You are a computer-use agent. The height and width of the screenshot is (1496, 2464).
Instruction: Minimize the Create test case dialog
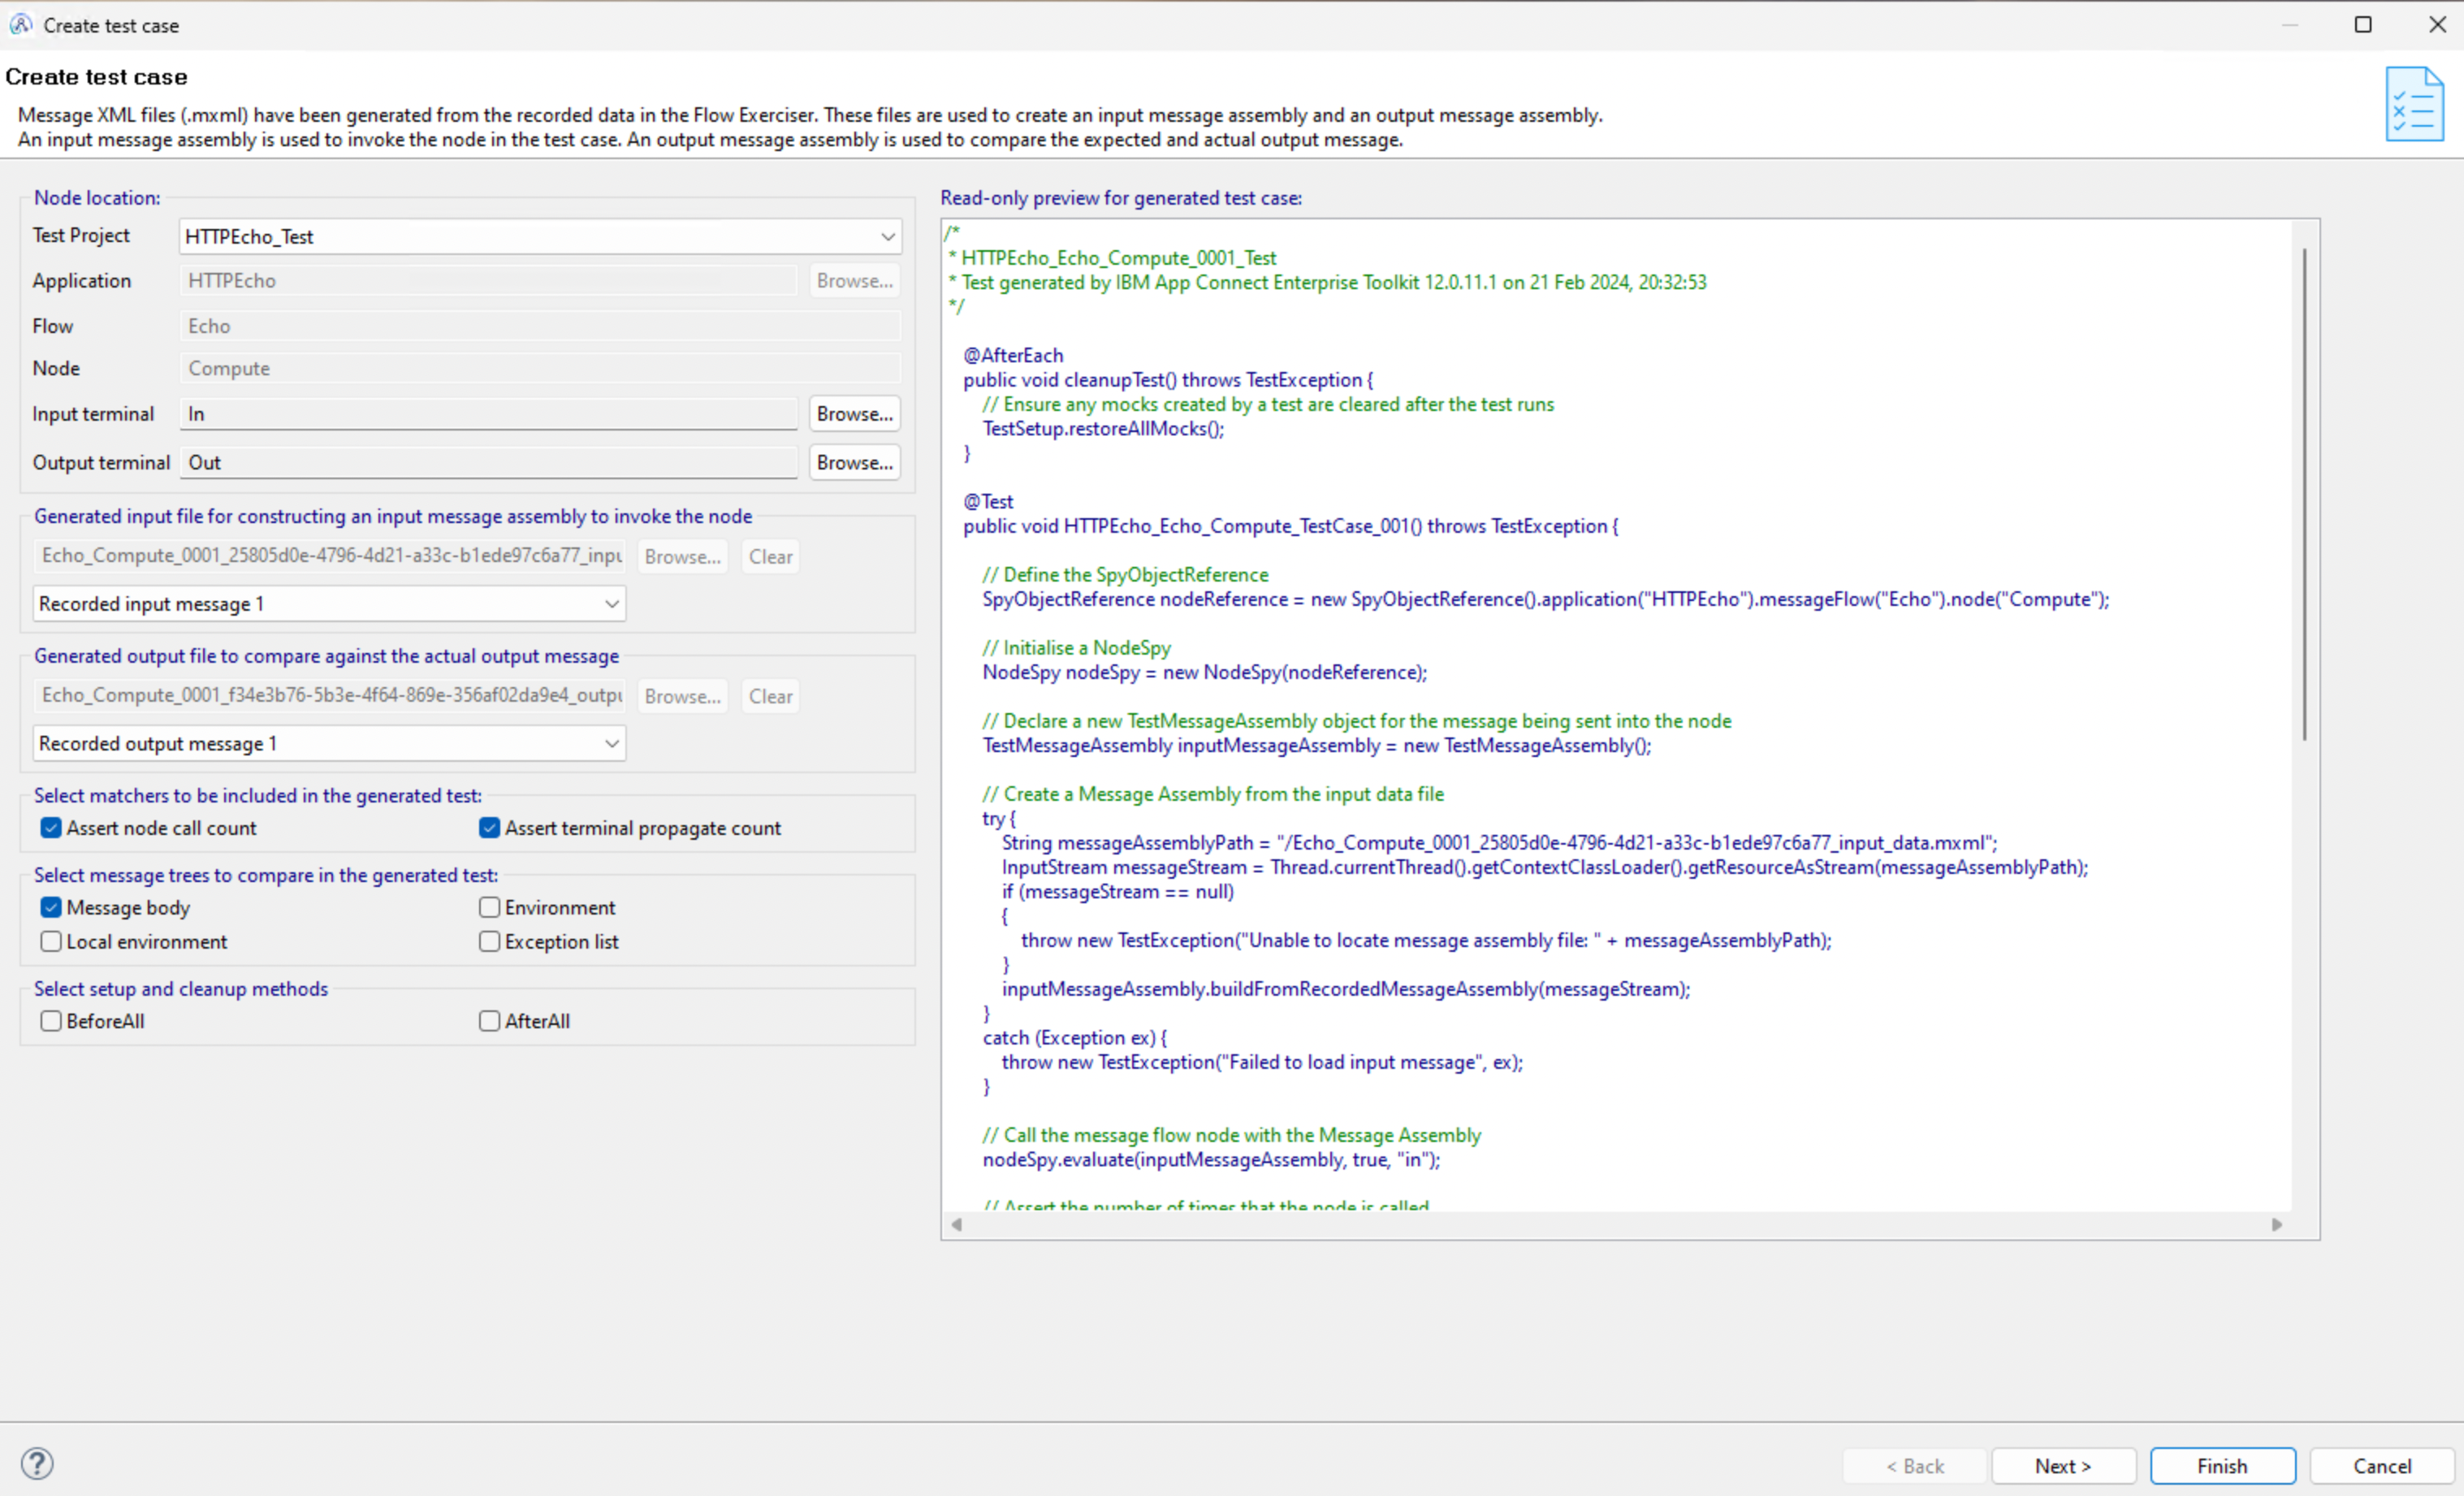[2290, 25]
